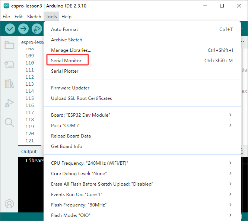
Task: Choose Auto Format from Tools menu
Action: (142, 29)
